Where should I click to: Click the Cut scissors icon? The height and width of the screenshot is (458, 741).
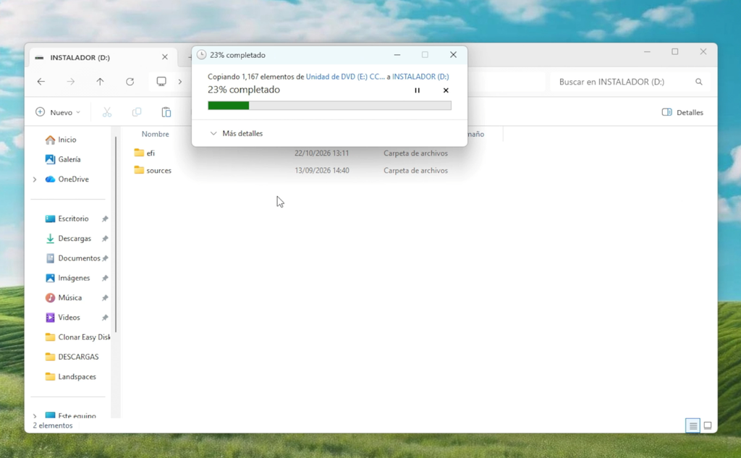click(x=107, y=112)
